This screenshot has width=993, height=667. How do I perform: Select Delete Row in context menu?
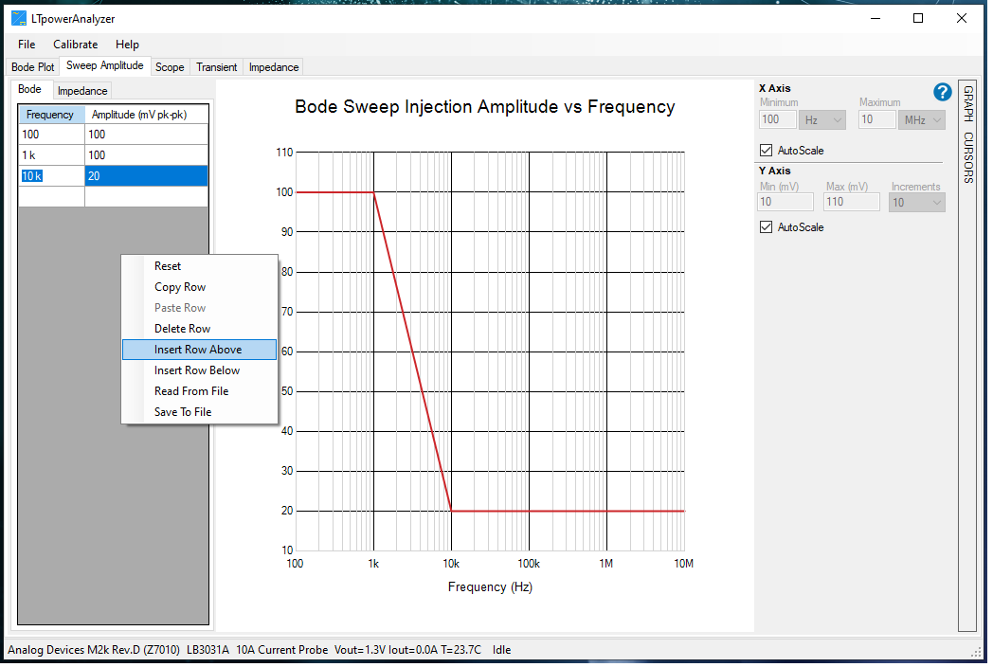[x=183, y=329]
